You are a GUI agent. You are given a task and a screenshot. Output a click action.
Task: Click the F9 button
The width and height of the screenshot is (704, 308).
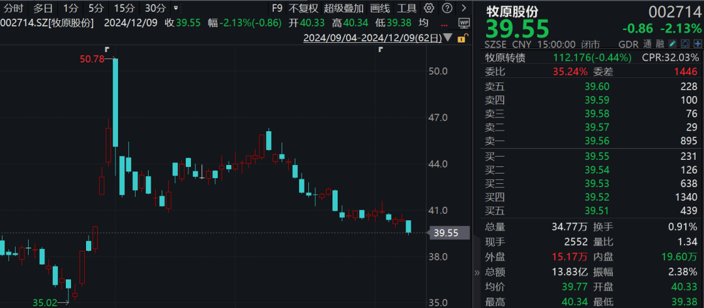coord(277,8)
